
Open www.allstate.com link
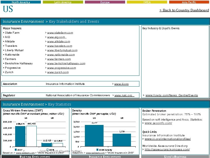pos(59,42)
